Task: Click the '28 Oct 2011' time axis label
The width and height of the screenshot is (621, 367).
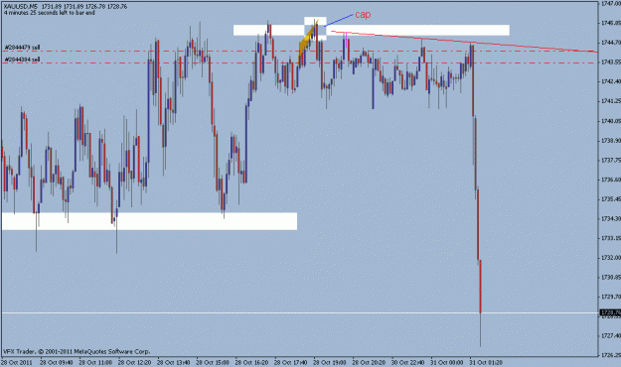Action: [17, 362]
